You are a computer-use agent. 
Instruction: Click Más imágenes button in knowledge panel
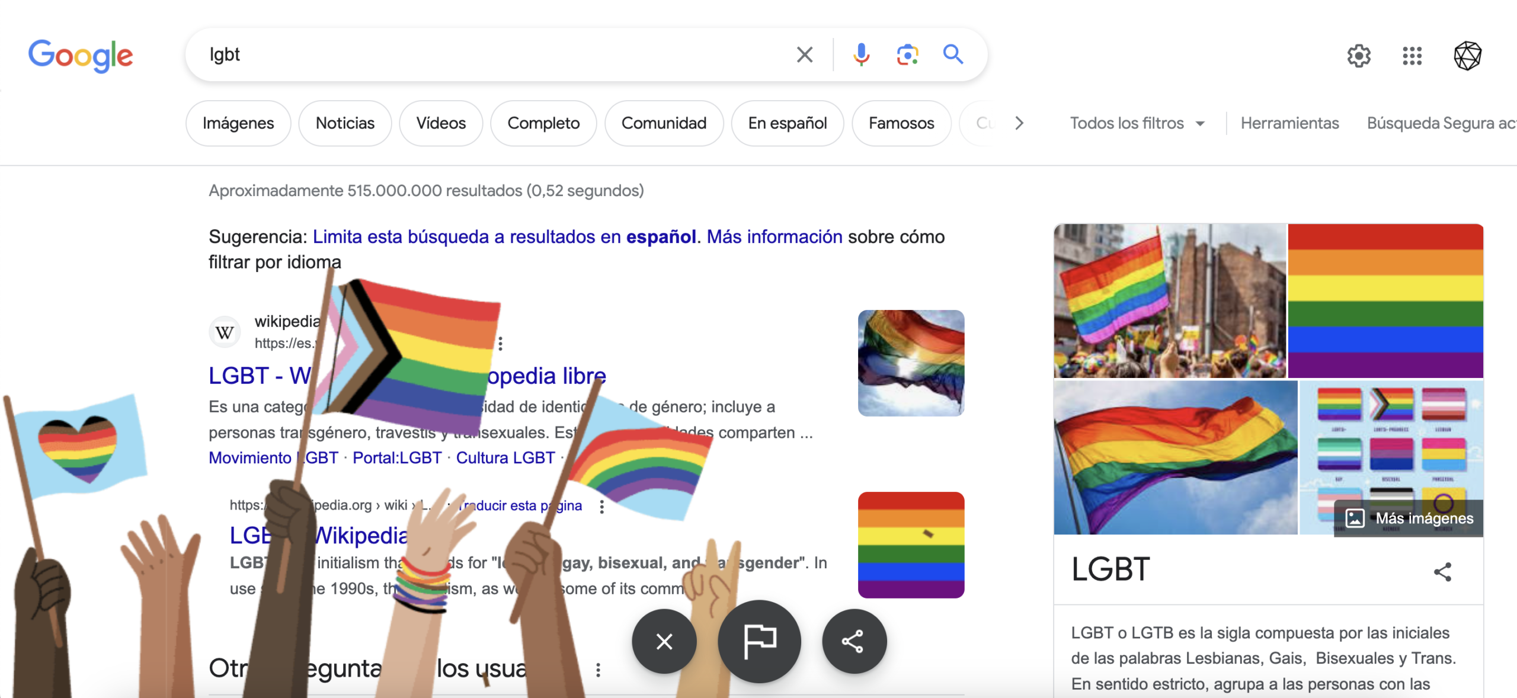click(x=1409, y=518)
